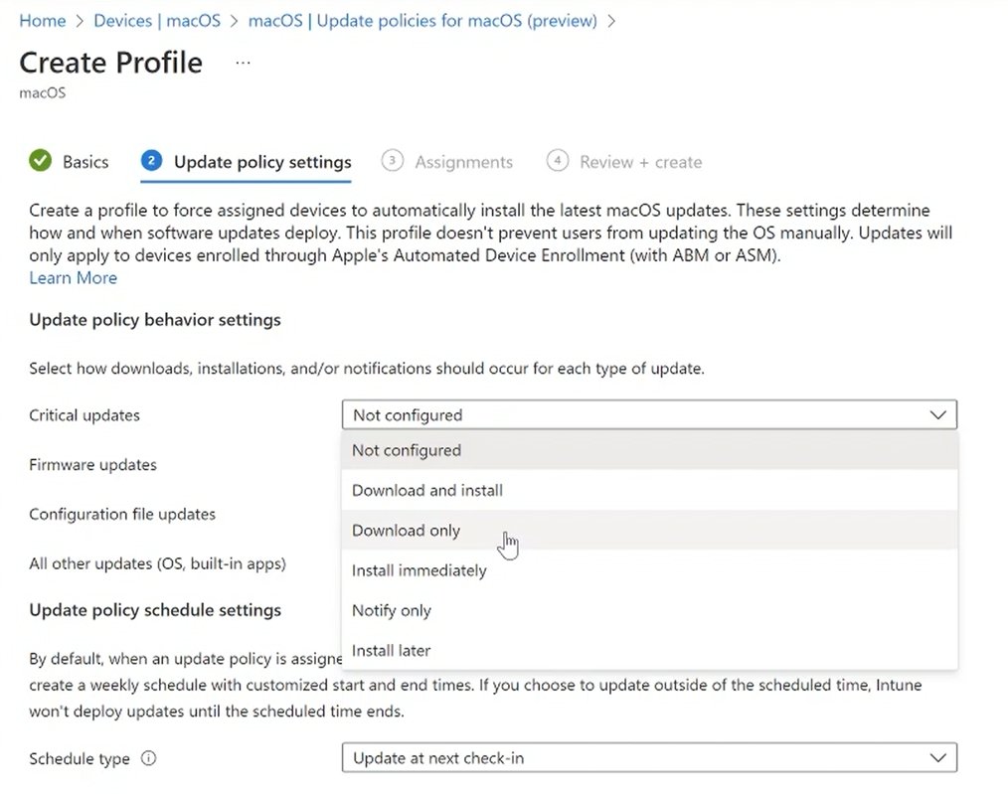Click the info icon beside Schedule type
The image size is (1008, 794).
coord(147,758)
